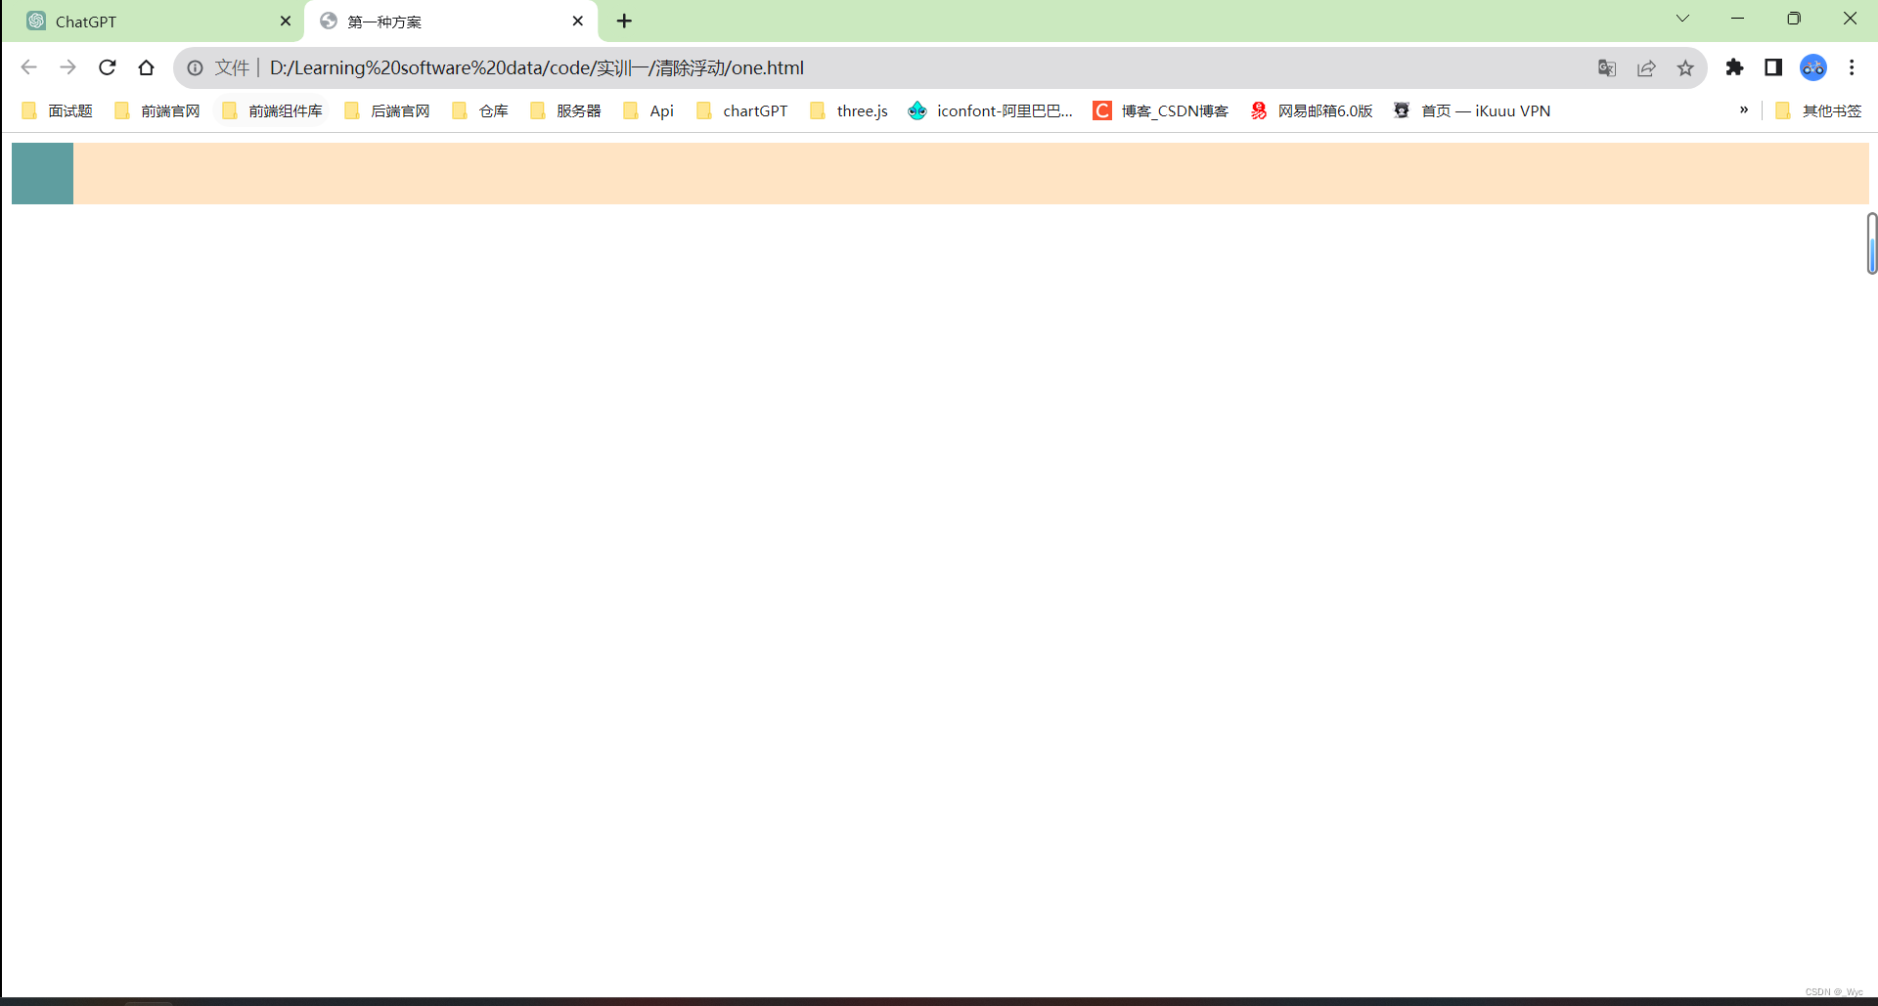This screenshot has height=1006, width=1878.
Task: Minimize the browser window
Action: 1737,19
